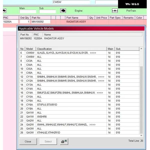Click the Part No field MN156092

pyautogui.click(x=41, y=22)
